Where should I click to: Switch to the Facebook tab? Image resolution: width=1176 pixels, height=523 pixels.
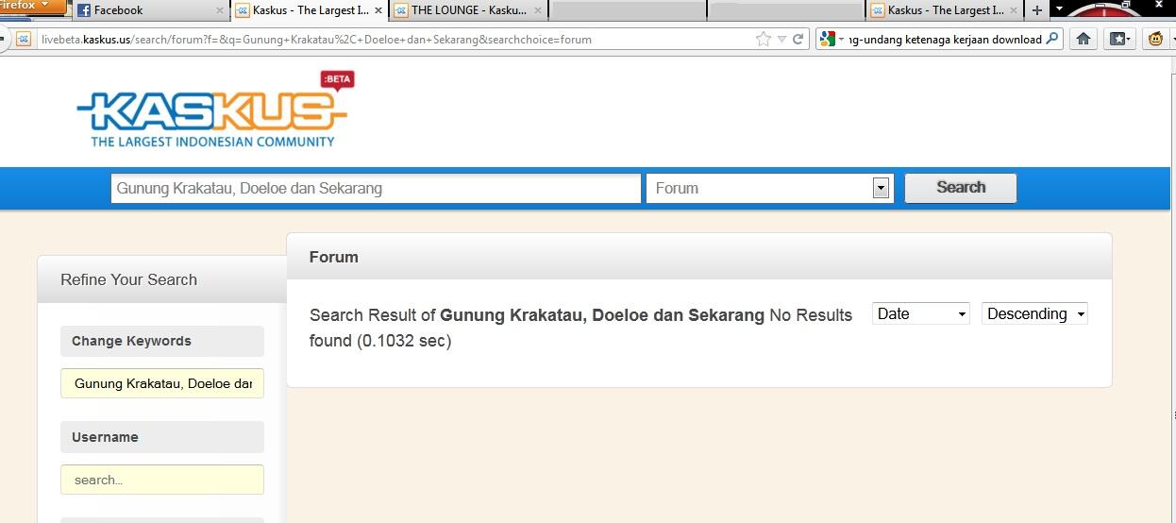point(150,10)
